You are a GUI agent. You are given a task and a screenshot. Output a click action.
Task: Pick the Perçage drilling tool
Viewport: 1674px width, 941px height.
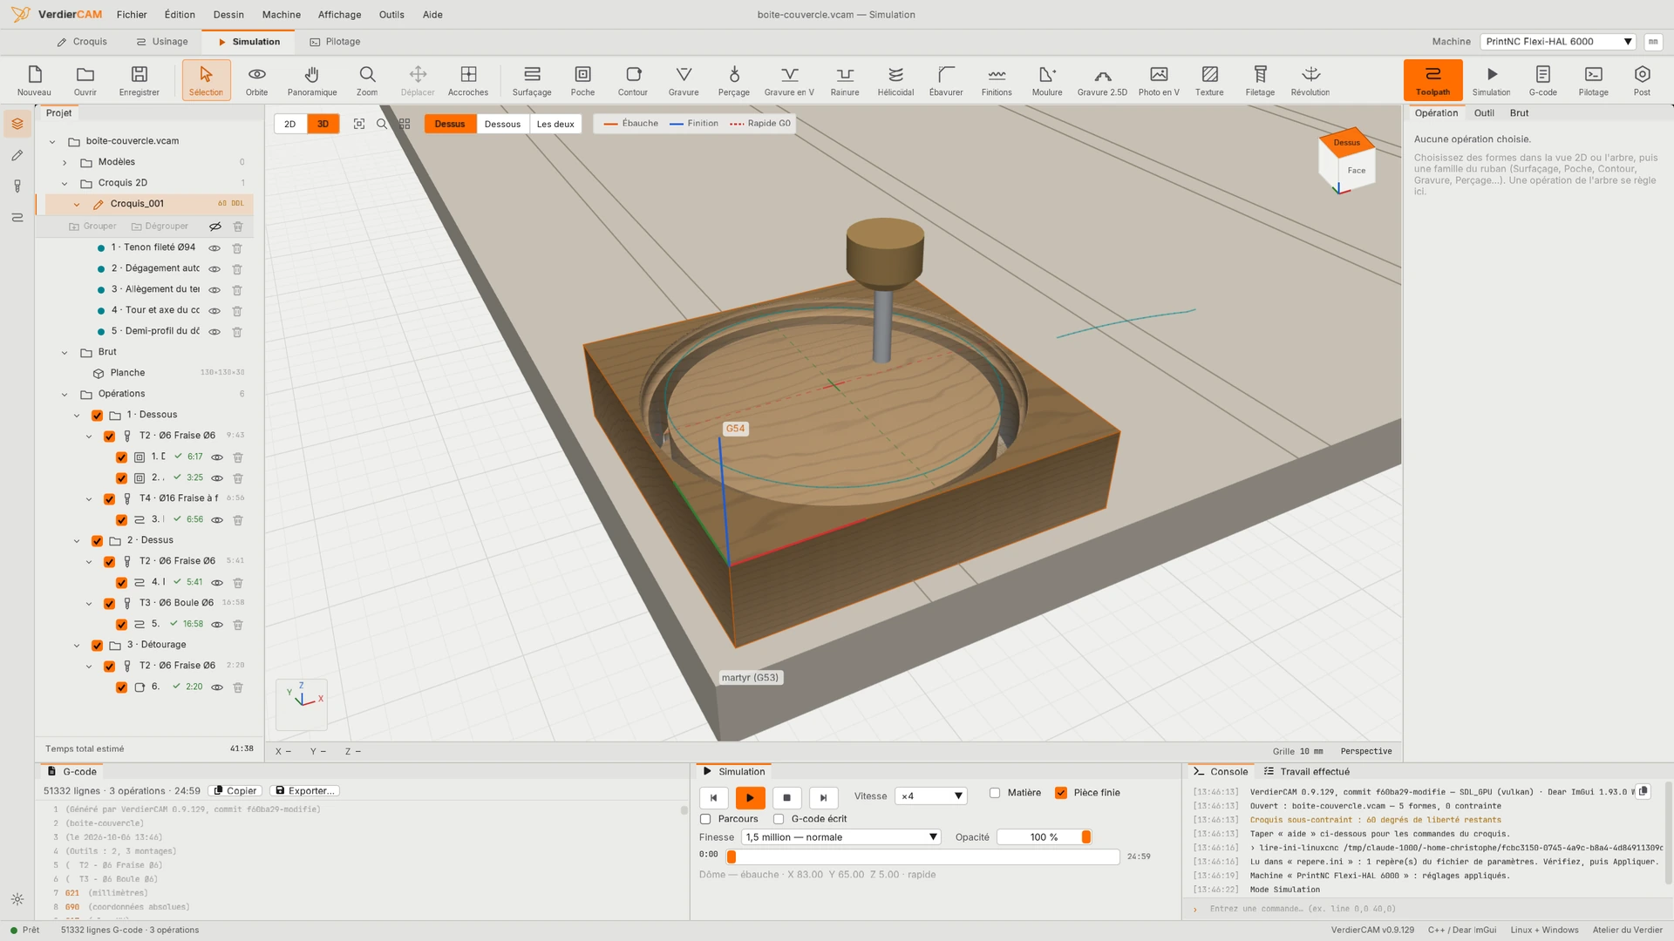(734, 80)
